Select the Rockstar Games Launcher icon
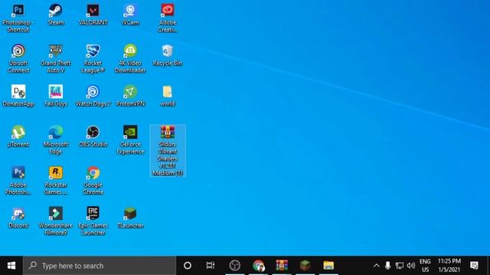Viewport: 490px width, 275px height. point(56,180)
